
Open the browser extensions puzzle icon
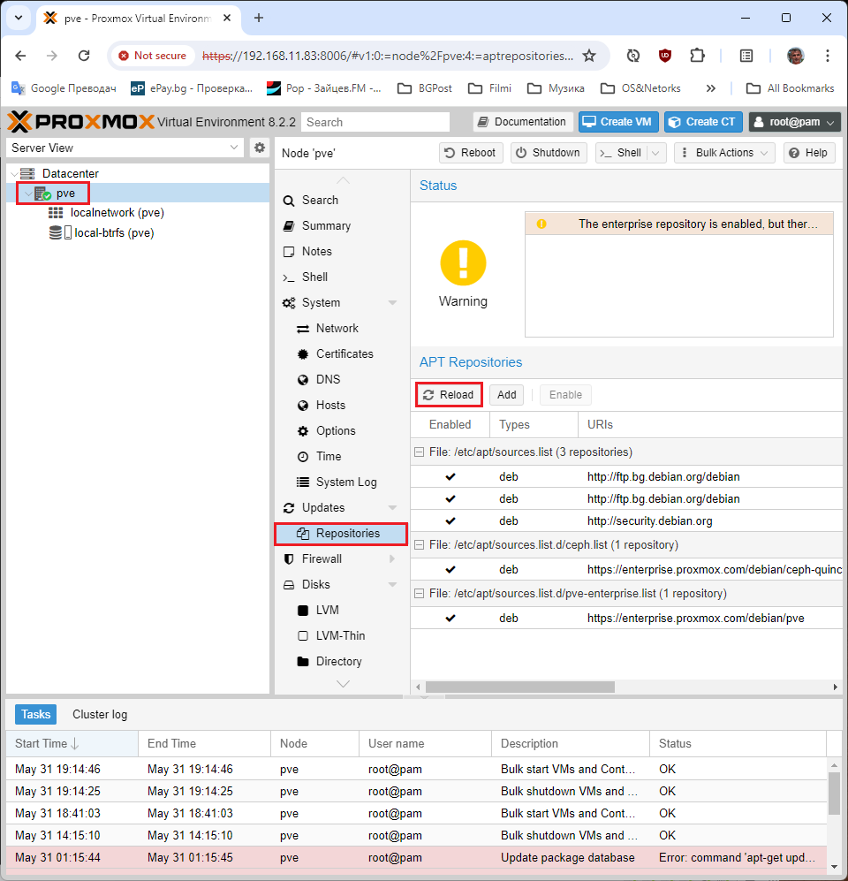(697, 56)
